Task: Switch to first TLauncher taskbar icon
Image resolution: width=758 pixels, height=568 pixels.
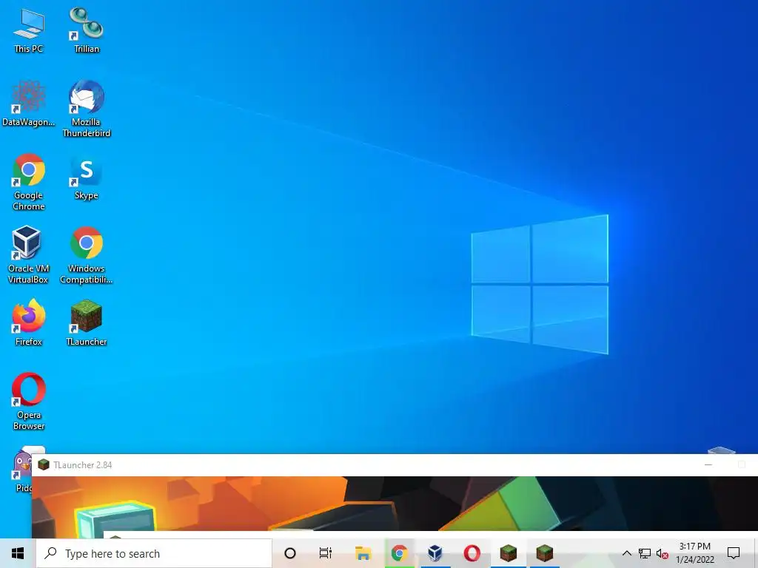Action: pos(508,553)
